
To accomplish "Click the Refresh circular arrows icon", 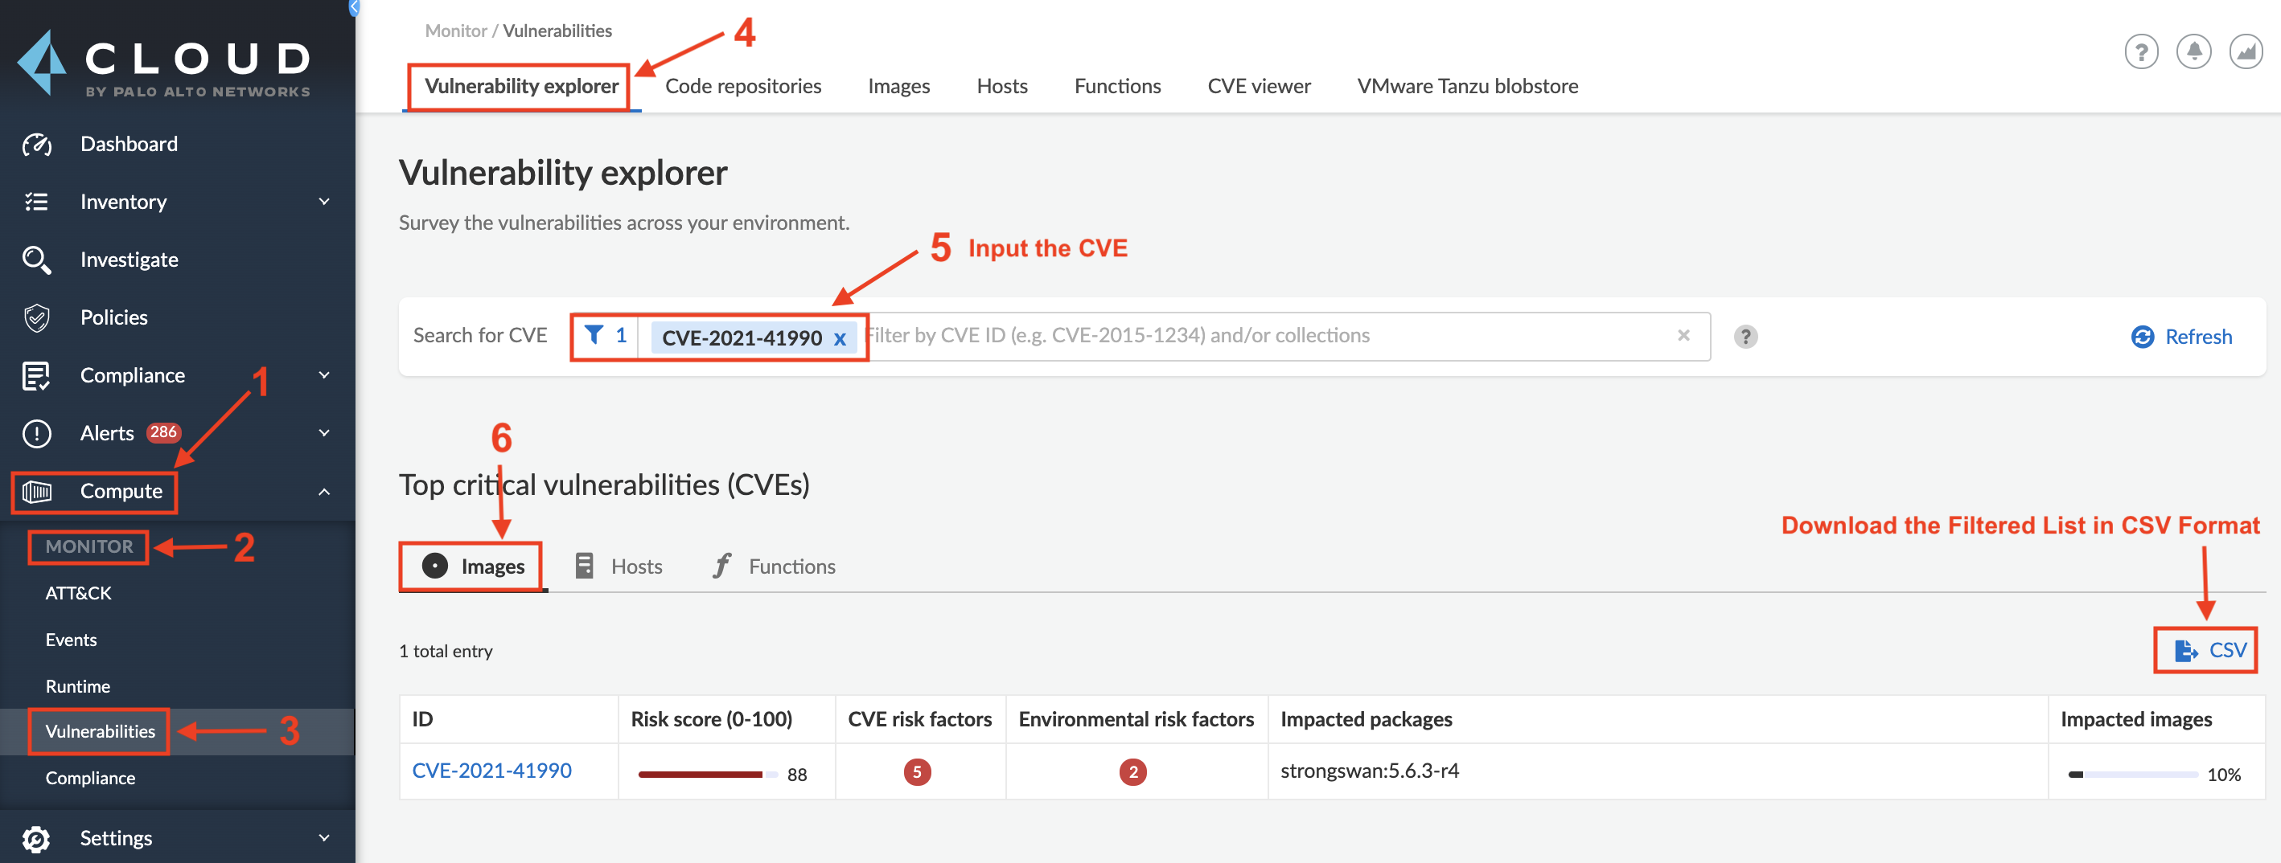I will (x=2142, y=337).
